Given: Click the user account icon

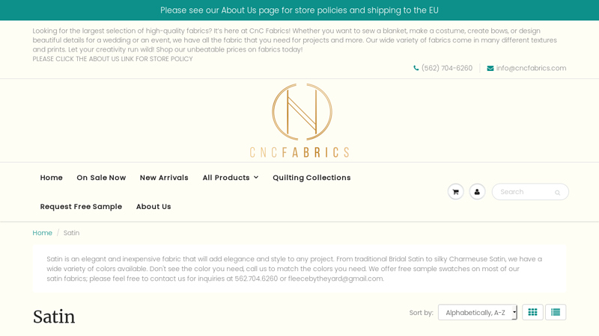Looking at the screenshot, I should click(x=477, y=192).
